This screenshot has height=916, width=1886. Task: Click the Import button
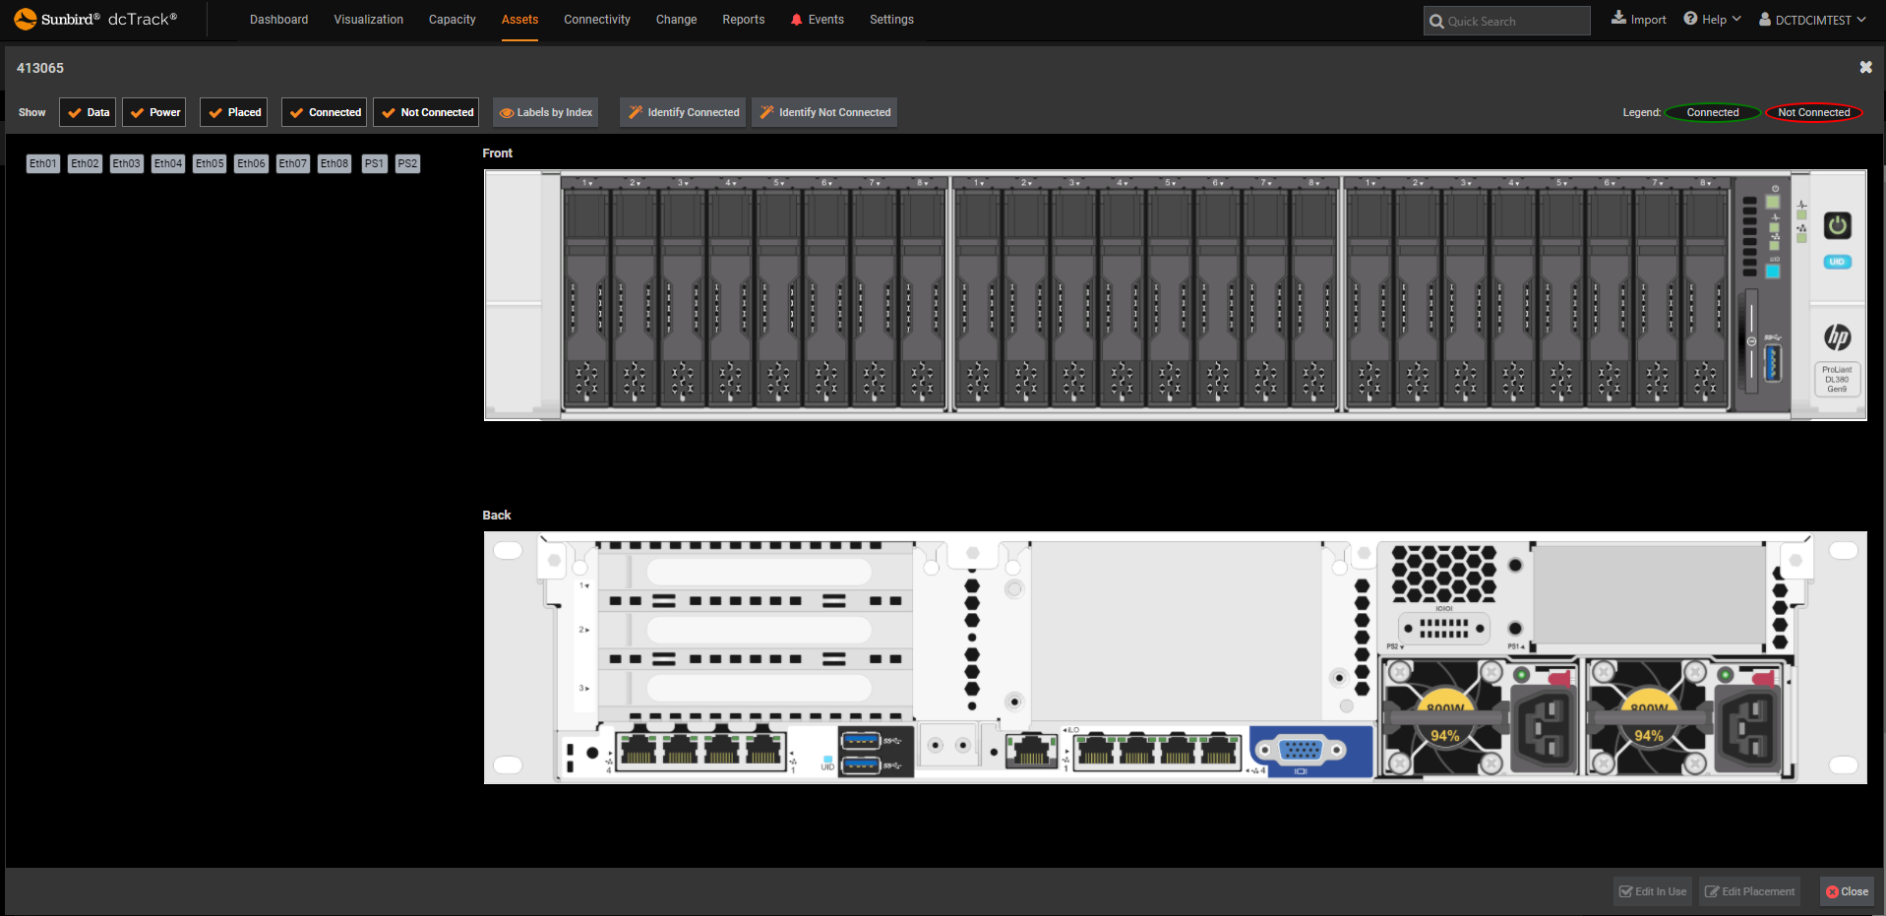[1638, 19]
